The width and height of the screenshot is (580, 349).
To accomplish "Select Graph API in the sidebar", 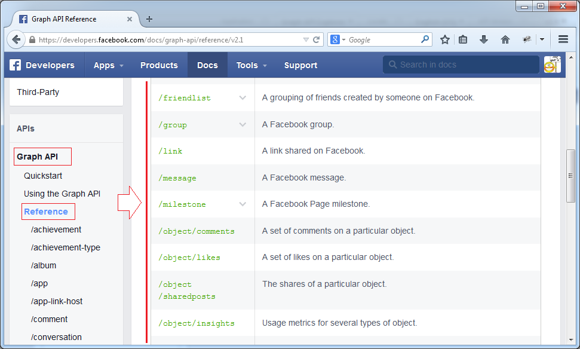I will (x=38, y=157).
